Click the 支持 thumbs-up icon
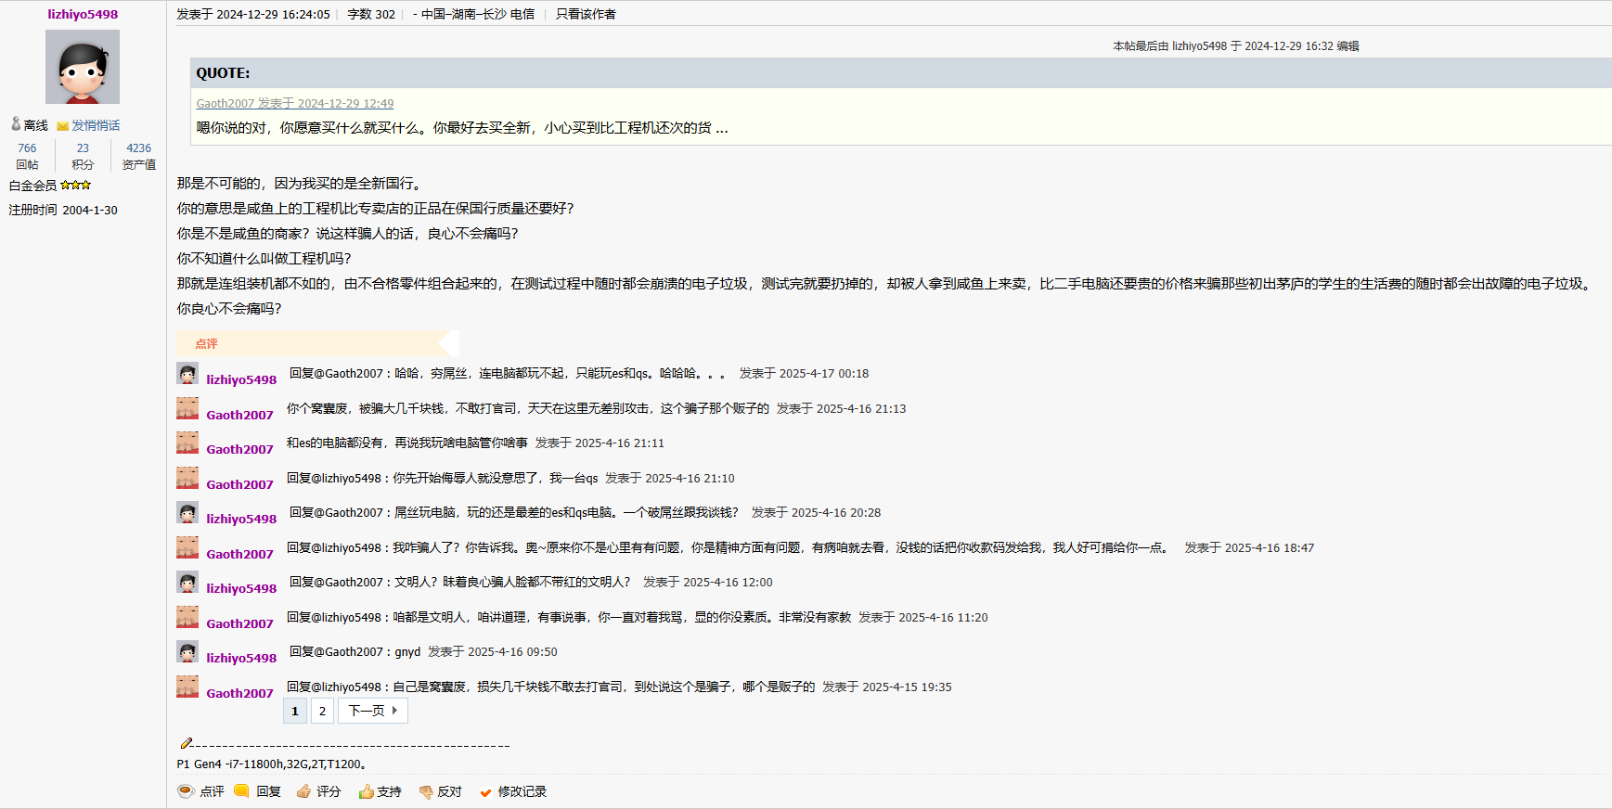 coord(367,791)
